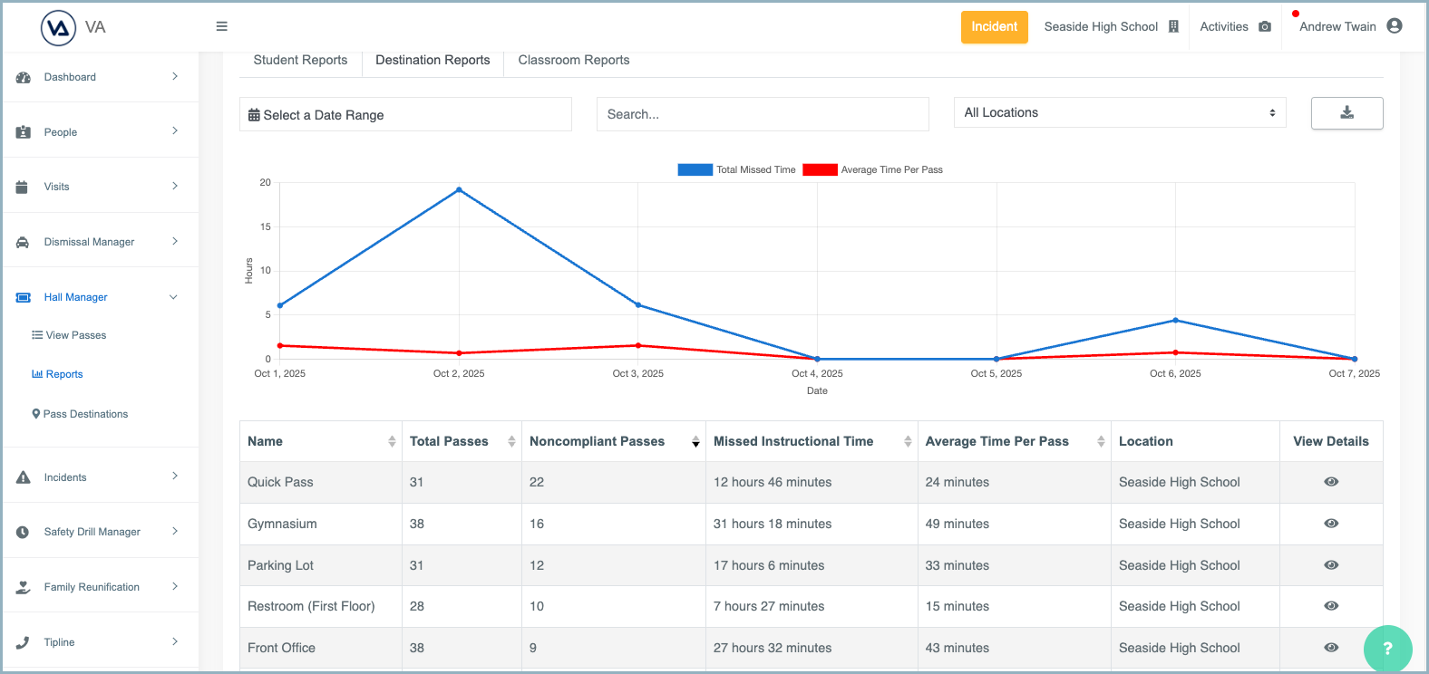View details eye icon for Gymnasium
Screen dimensions: 1429x674
[x=1331, y=524]
